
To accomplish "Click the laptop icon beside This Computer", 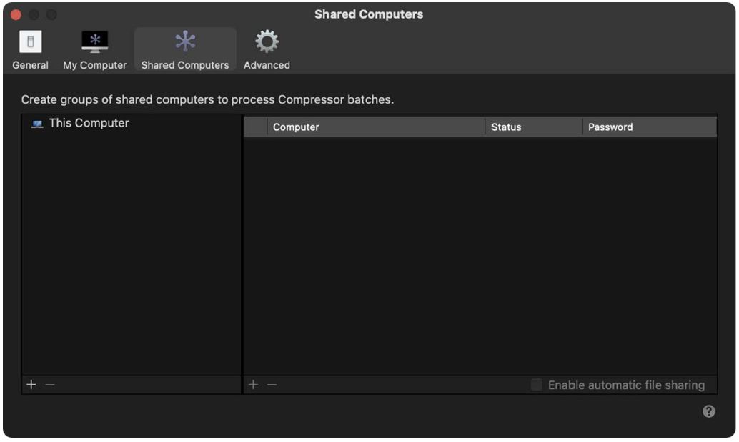I will pyautogui.click(x=37, y=124).
